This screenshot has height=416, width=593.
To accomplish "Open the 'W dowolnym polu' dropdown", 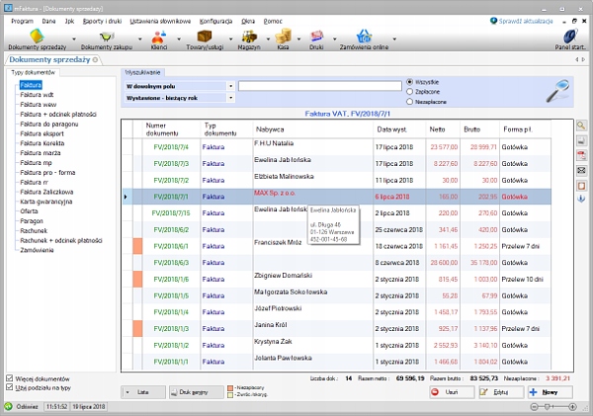I will (231, 86).
